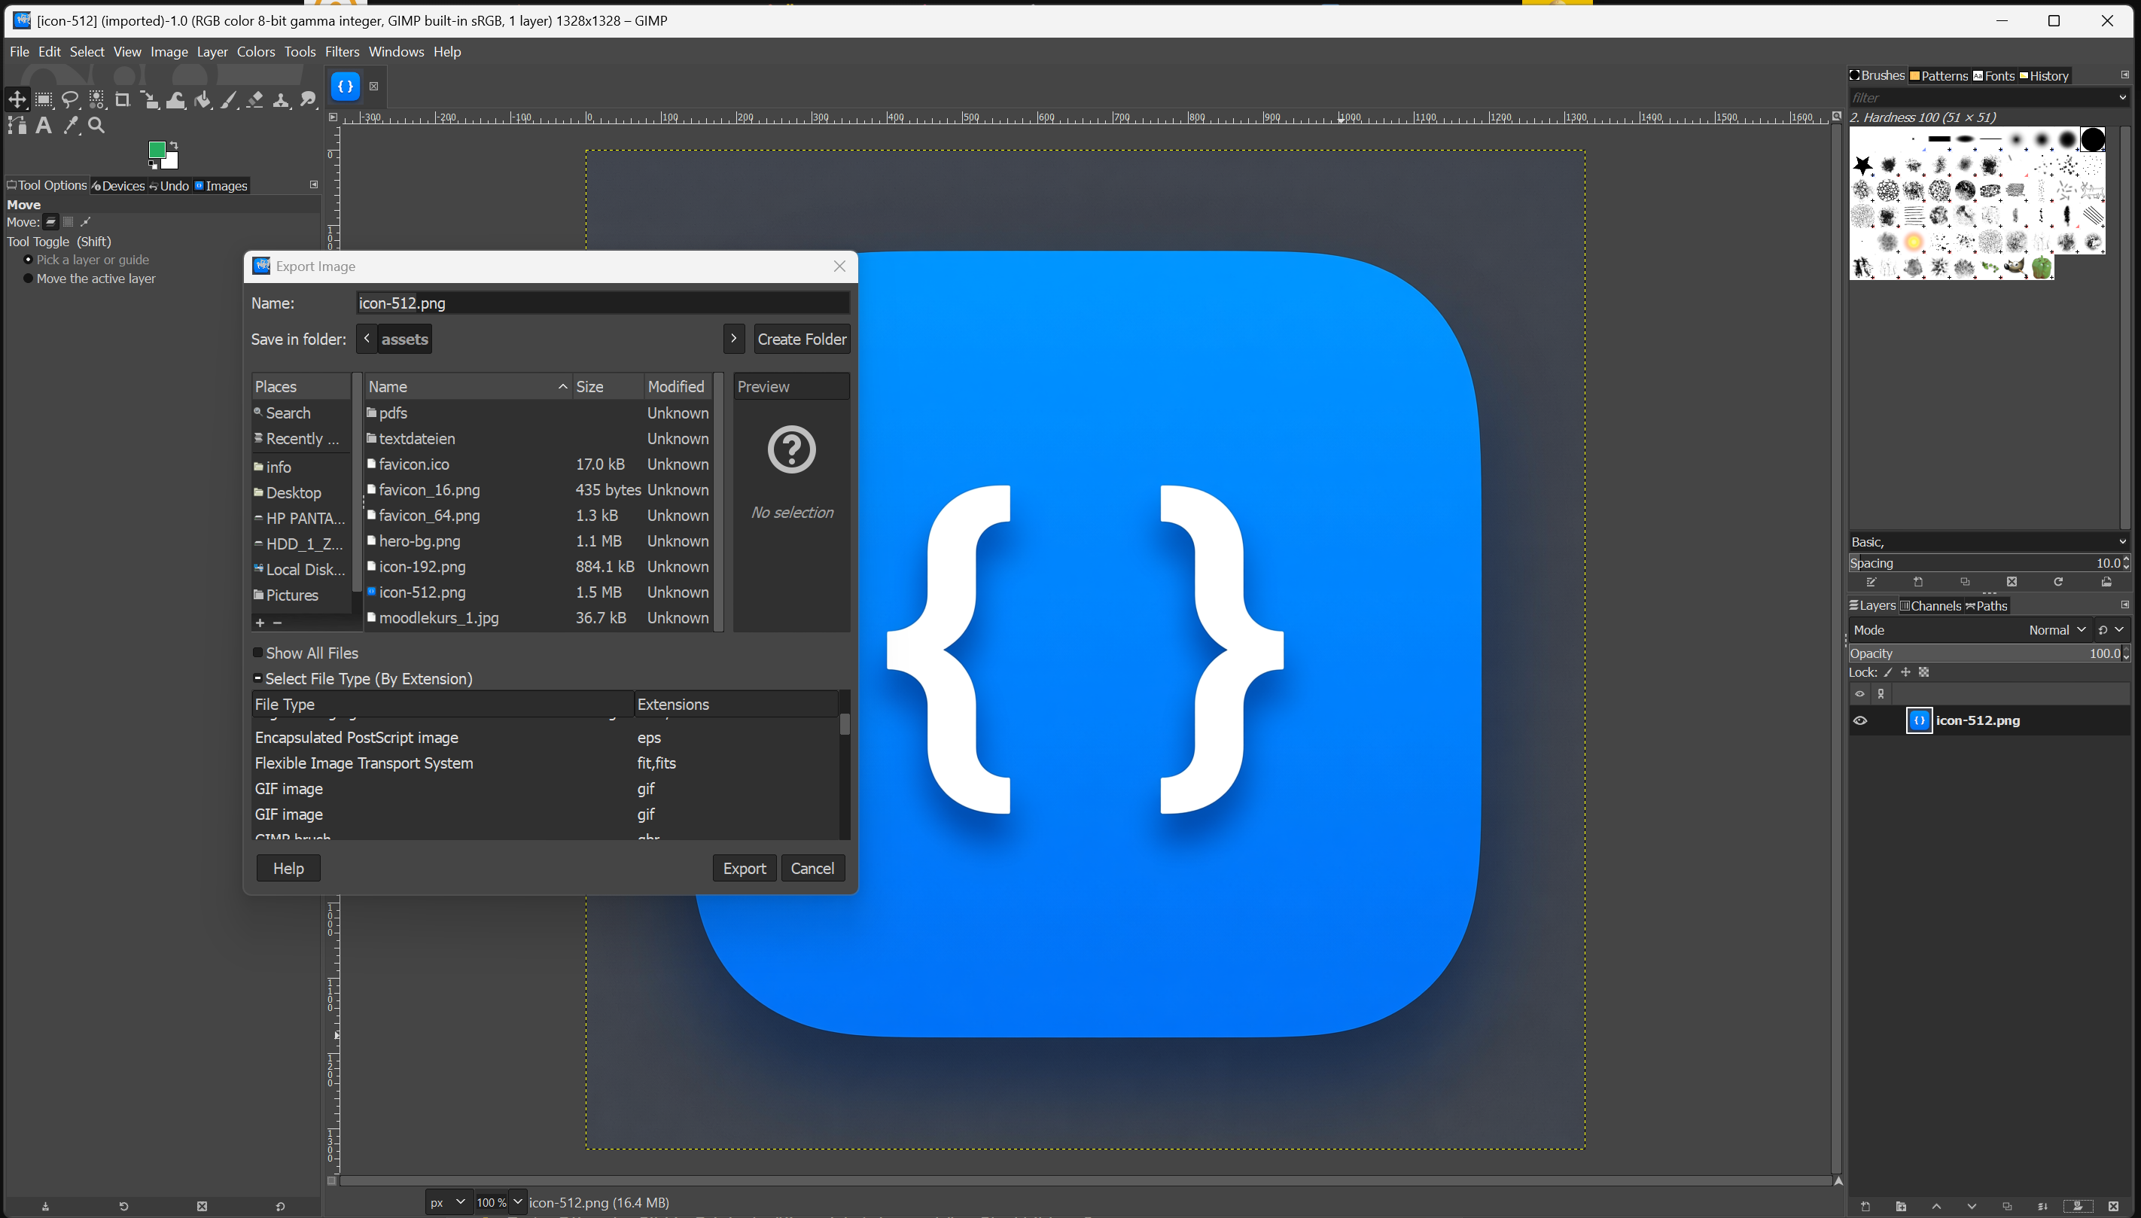Click the Create Folder button
The image size is (2141, 1218).
click(800, 339)
